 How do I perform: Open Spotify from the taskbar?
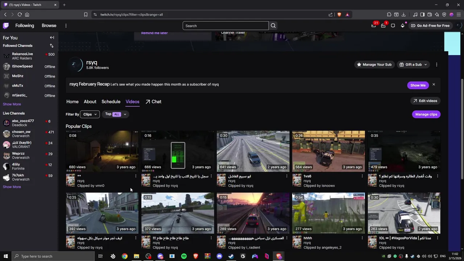(x=184, y=256)
